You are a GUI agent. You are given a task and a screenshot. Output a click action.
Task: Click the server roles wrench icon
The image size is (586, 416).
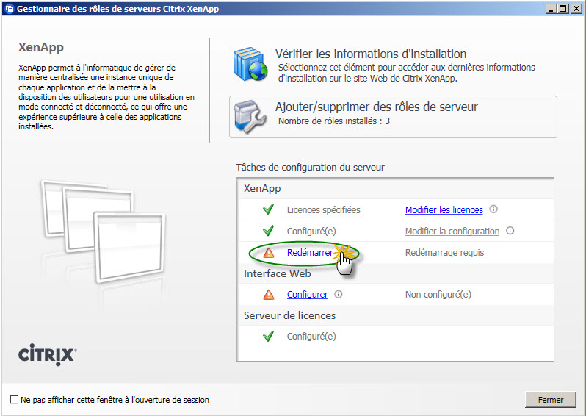click(250, 117)
